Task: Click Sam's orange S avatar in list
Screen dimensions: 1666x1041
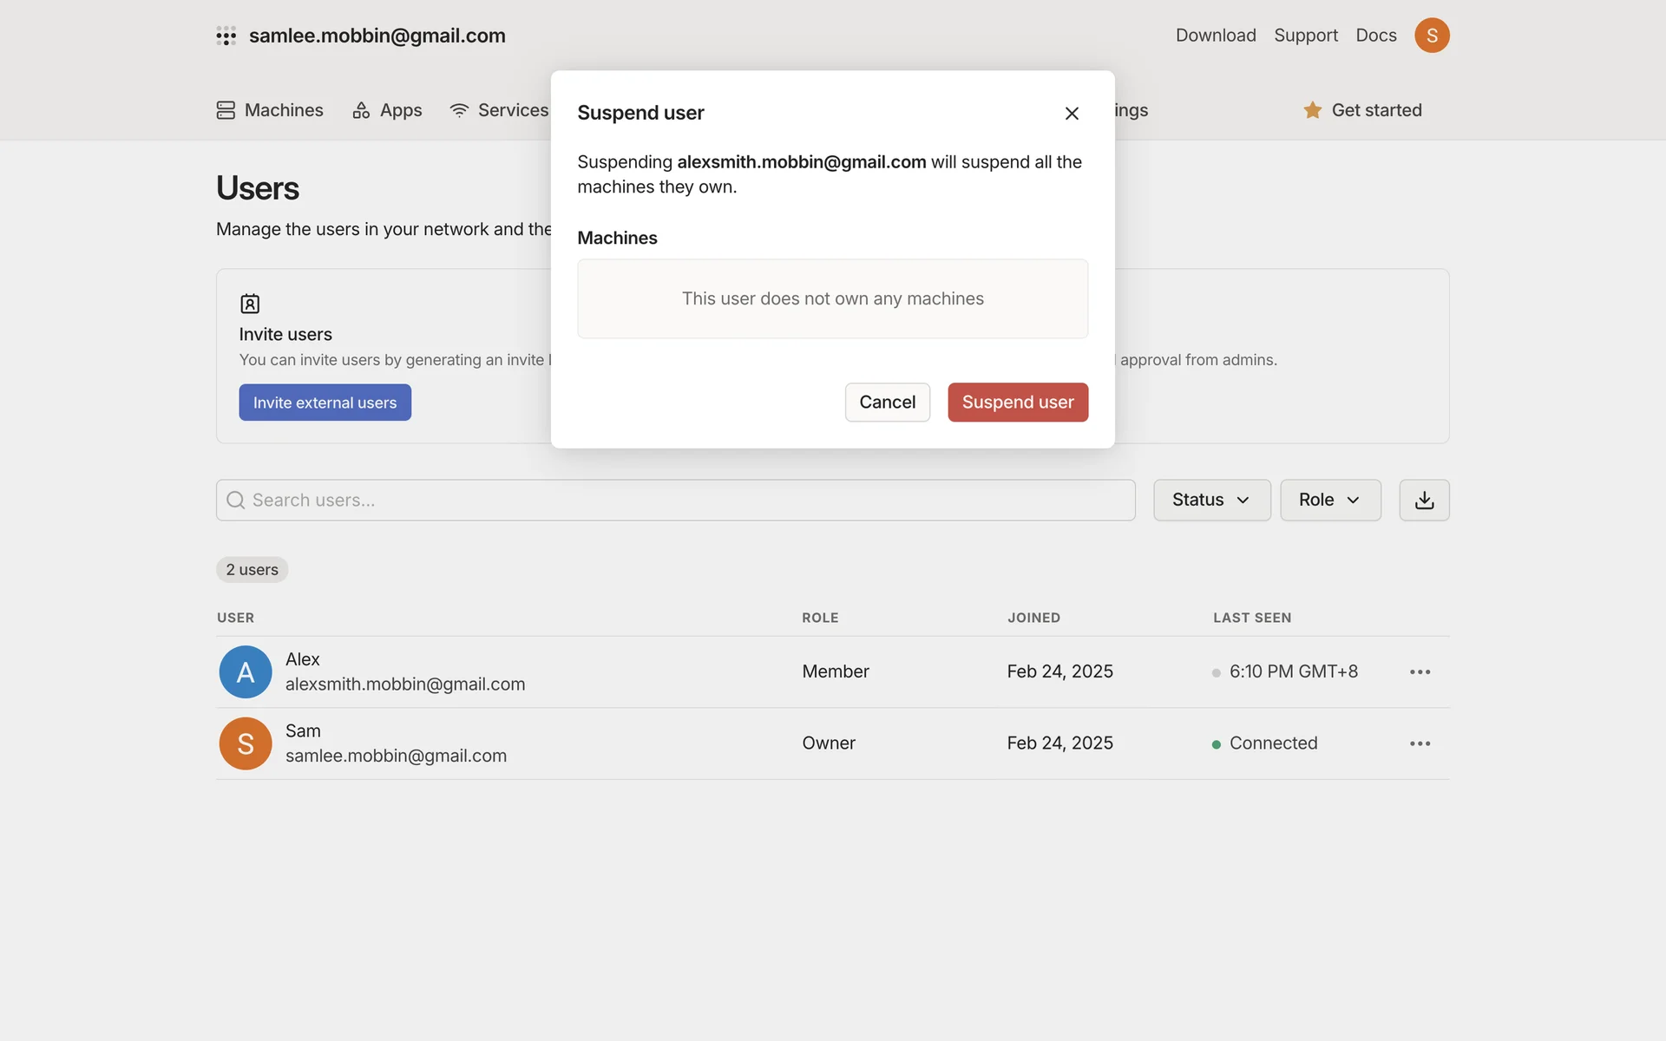Action: pos(246,743)
